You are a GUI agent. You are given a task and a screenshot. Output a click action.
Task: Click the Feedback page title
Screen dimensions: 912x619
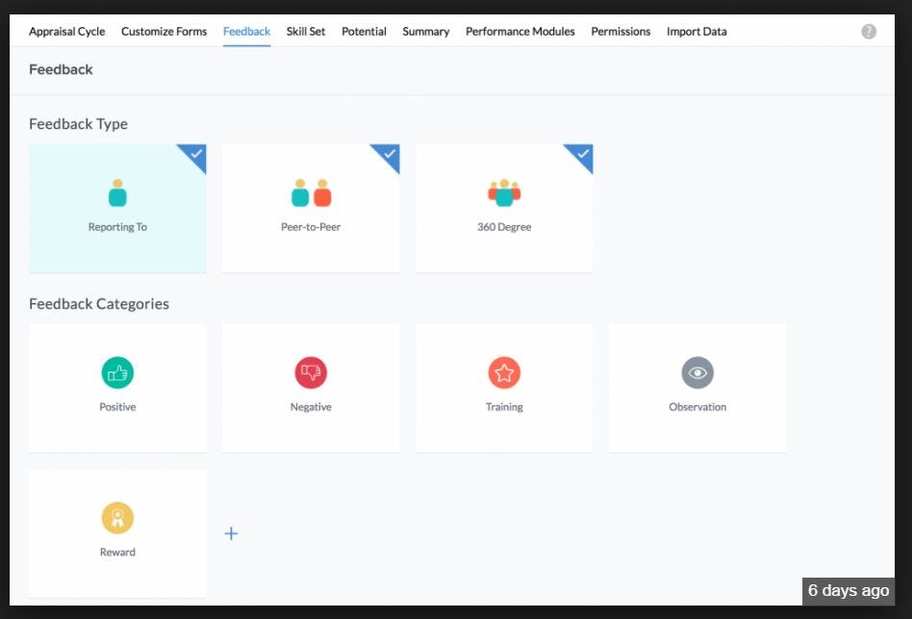61,69
